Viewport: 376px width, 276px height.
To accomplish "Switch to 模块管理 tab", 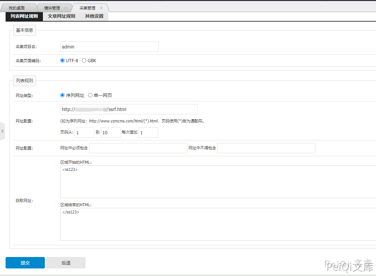I will 52,8.
